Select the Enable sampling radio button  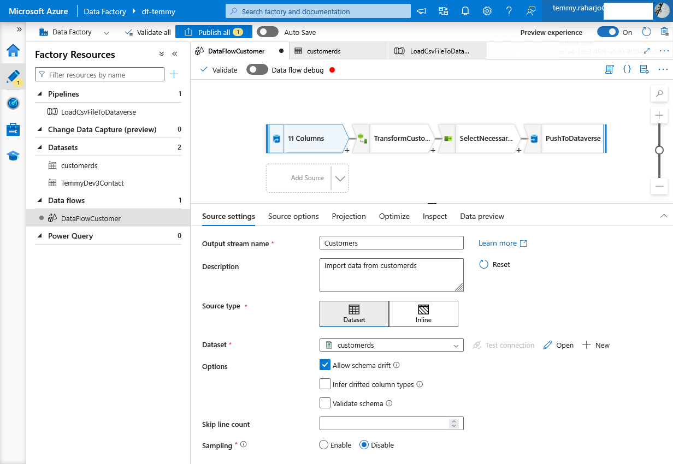(323, 445)
